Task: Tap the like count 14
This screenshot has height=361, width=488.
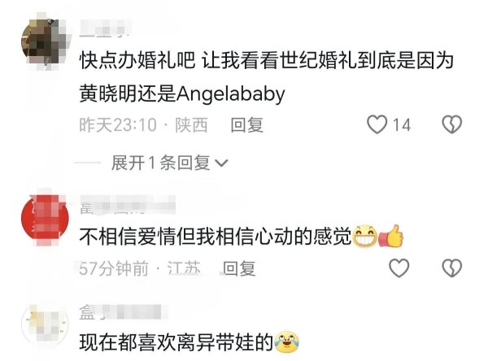Action: click(x=402, y=125)
